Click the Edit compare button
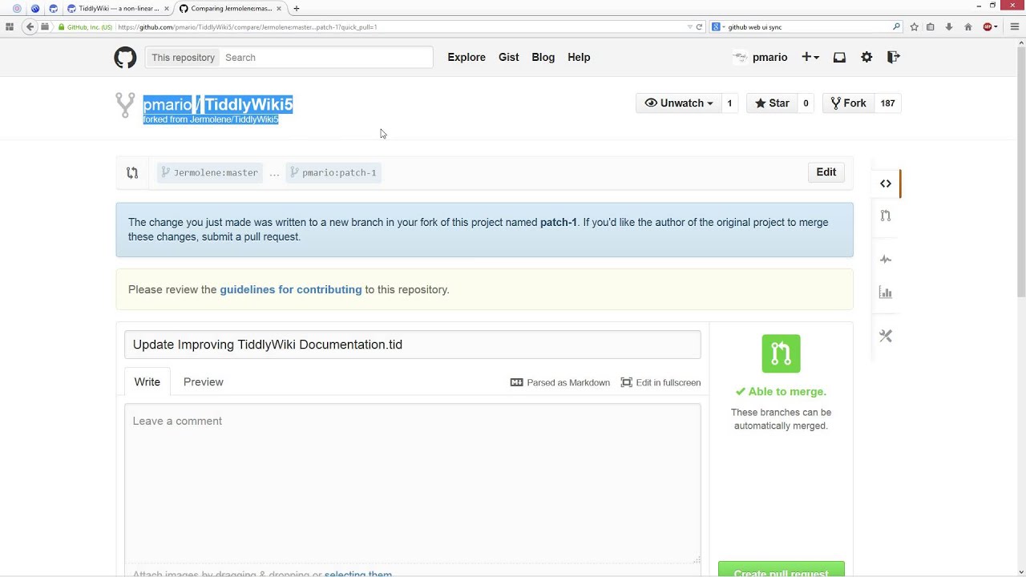Screen dimensions: 1026x577 coord(826,172)
